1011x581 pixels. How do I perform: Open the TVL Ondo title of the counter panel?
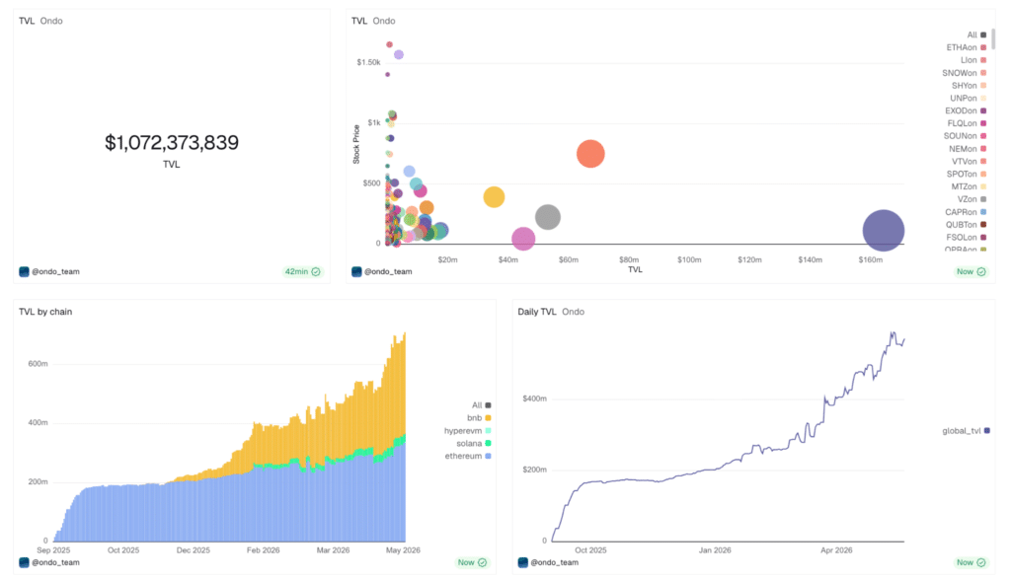click(40, 21)
